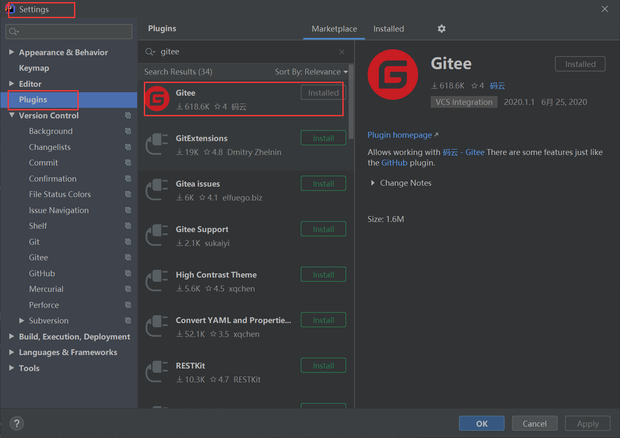The width and height of the screenshot is (620, 438).
Task: Click OK to confirm settings
Action: (x=482, y=424)
